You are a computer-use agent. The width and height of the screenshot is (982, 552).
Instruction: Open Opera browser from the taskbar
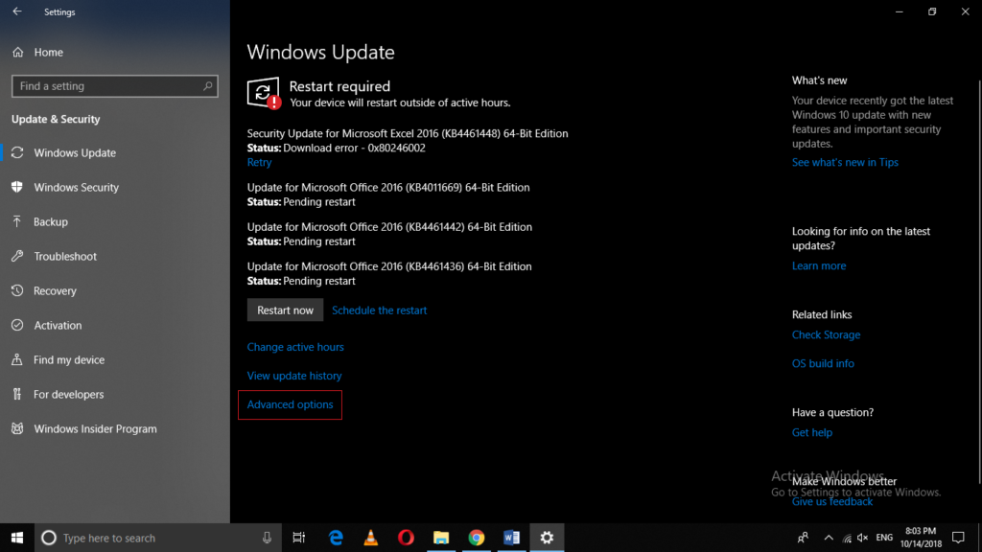[406, 538]
